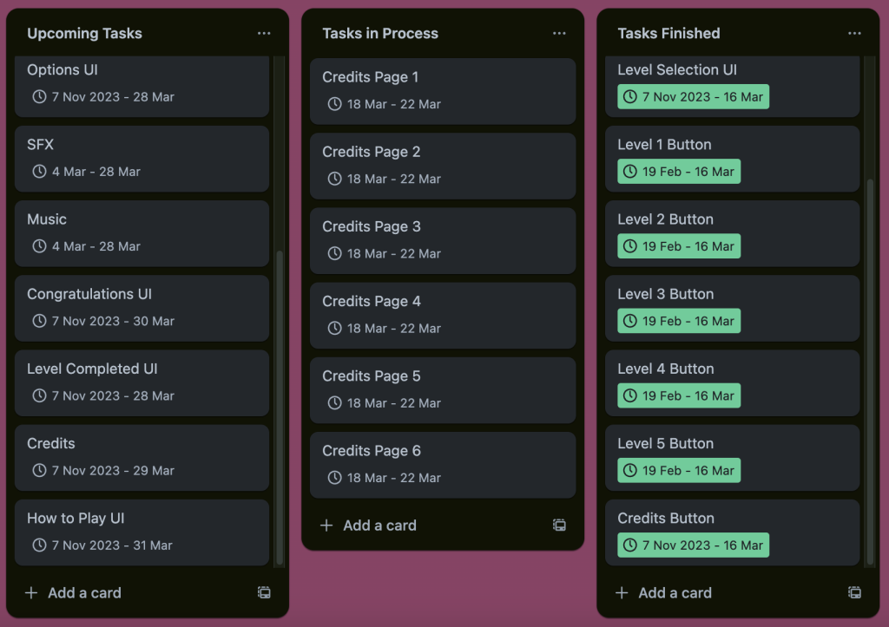Click template icon in Tasks Finished footer
The width and height of the screenshot is (889, 627).
pyautogui.click(x=854, y=593)
